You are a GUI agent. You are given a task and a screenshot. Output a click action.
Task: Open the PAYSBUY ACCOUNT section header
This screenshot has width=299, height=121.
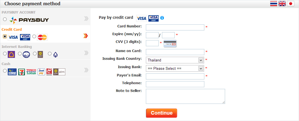tap(19, 12)
